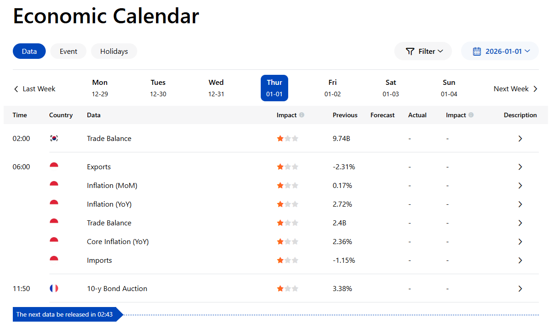Image resolution: width=553 pixels, height=328 pixels.
Task: Expand description for the 02:00 Trade Balance
Action: click(x=520, y=138)
